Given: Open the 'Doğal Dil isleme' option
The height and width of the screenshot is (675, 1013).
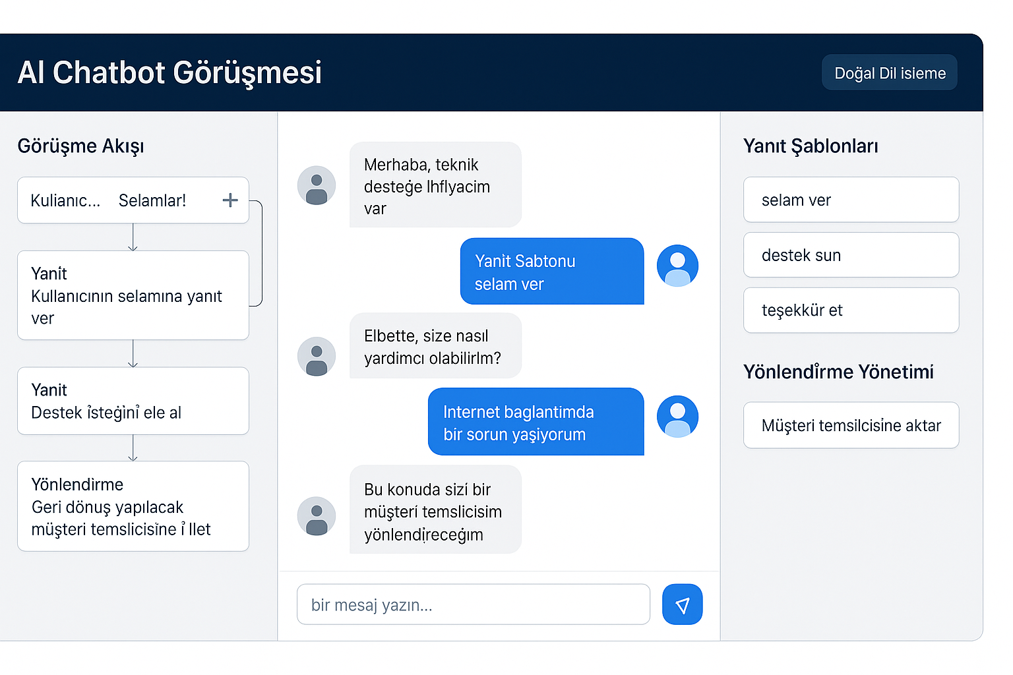Looking at the screenshot, I should 889,73.
